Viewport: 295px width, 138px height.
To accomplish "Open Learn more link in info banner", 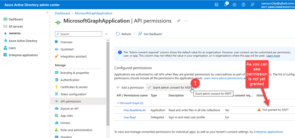I will click(x=273, y=56).
